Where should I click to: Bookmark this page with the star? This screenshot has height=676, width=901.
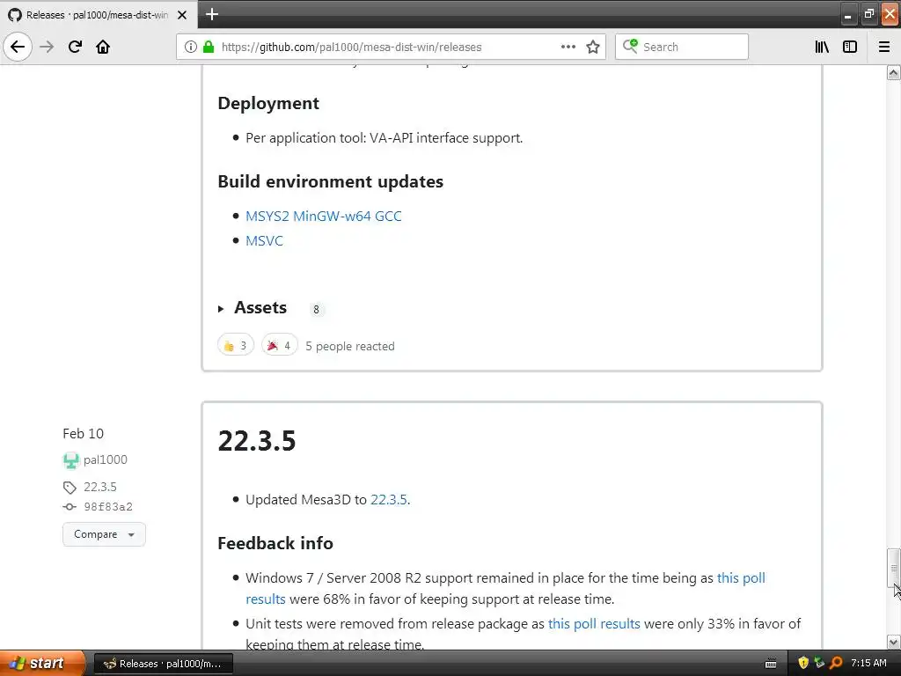(x=593, y=47)
